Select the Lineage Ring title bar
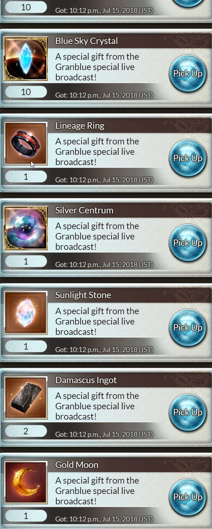Viewport: 212px width, 529px height. [130, 125]
